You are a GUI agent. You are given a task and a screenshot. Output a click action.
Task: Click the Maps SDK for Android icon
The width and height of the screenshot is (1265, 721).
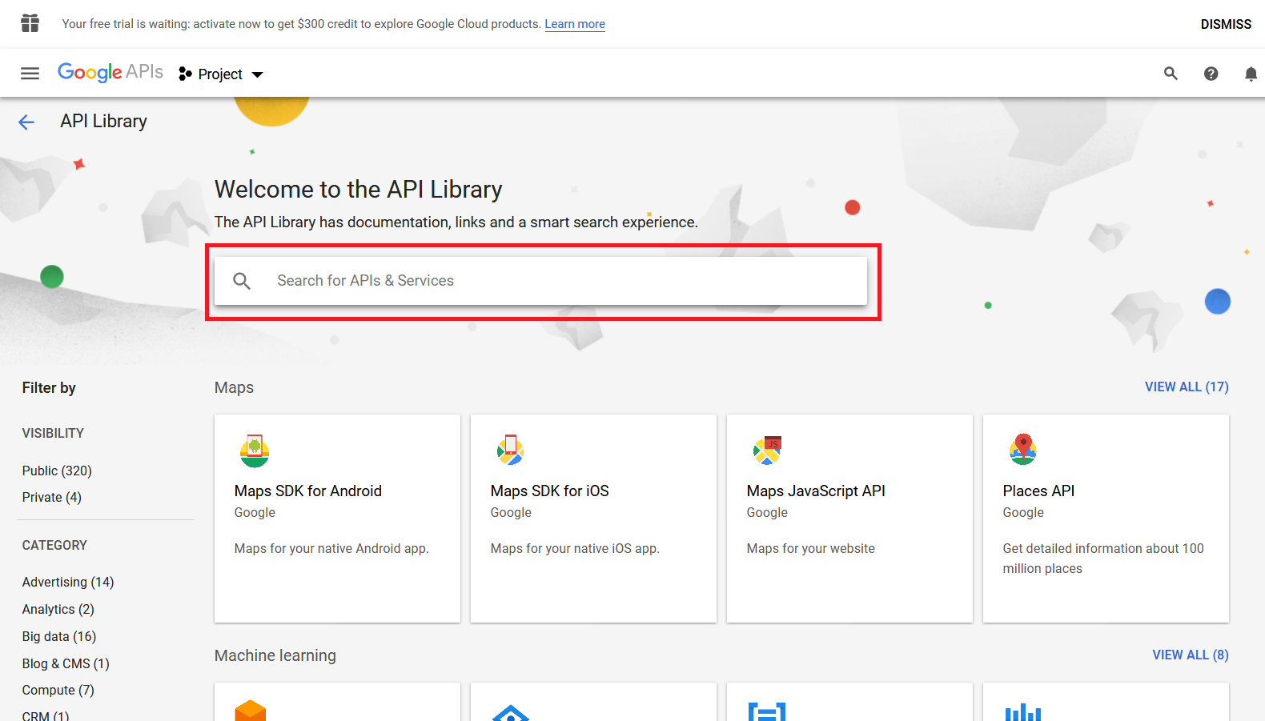point(255,451)
